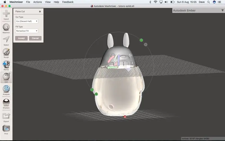
Task: Click the green A handle on the circle
Action: (x=96, y=94)
